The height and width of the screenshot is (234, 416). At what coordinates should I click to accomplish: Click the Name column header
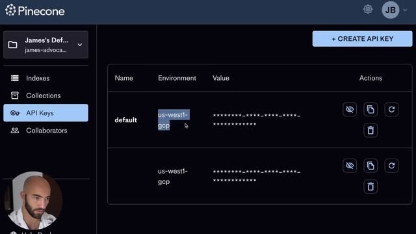(124, 78)
